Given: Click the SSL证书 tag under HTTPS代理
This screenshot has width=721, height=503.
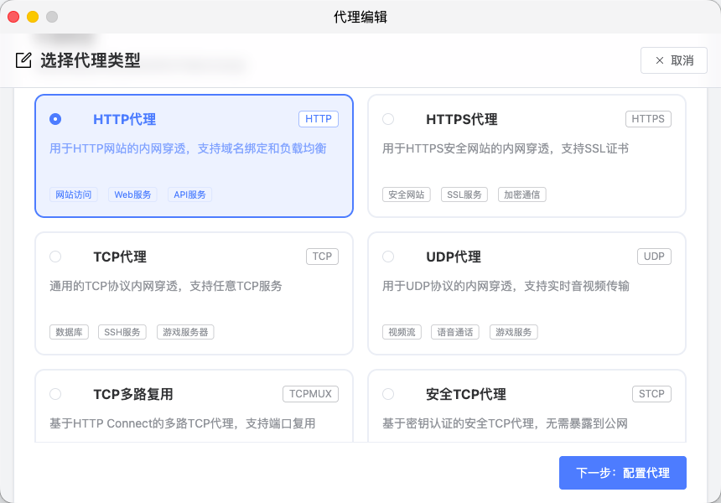Looking at the screenshot, I should pyautogui.click(x=464, y=194).
